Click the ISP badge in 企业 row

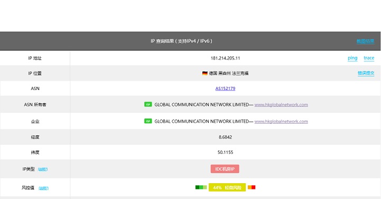(148, 121)
